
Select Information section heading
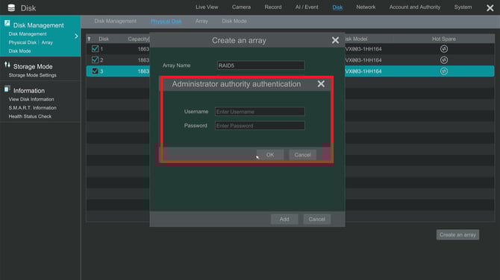point(28,91)
